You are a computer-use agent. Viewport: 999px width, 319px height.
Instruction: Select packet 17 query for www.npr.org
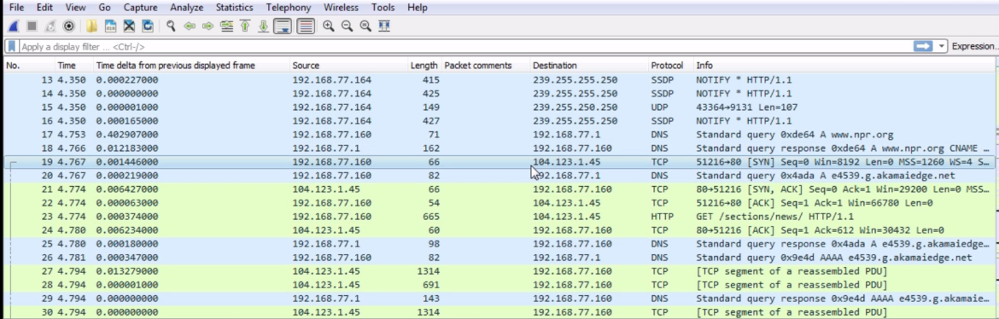[x=499, y=135]
